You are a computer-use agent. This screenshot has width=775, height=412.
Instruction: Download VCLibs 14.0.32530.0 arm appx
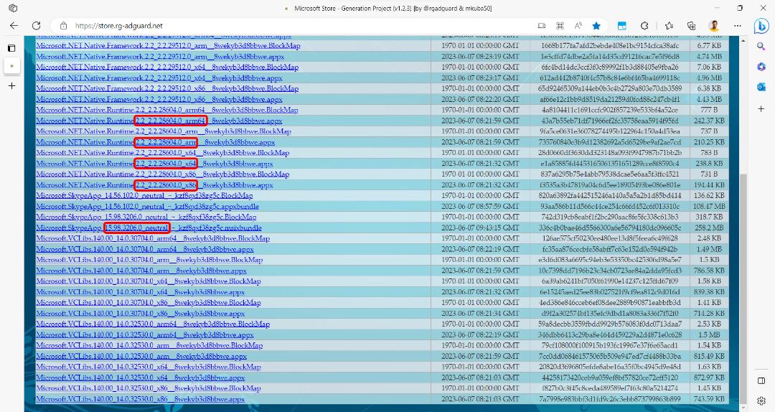click(141, 356)
